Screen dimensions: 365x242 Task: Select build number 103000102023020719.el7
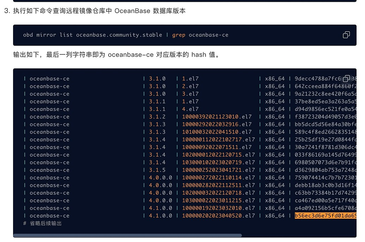pyautogui.click(x=218, y=162)
